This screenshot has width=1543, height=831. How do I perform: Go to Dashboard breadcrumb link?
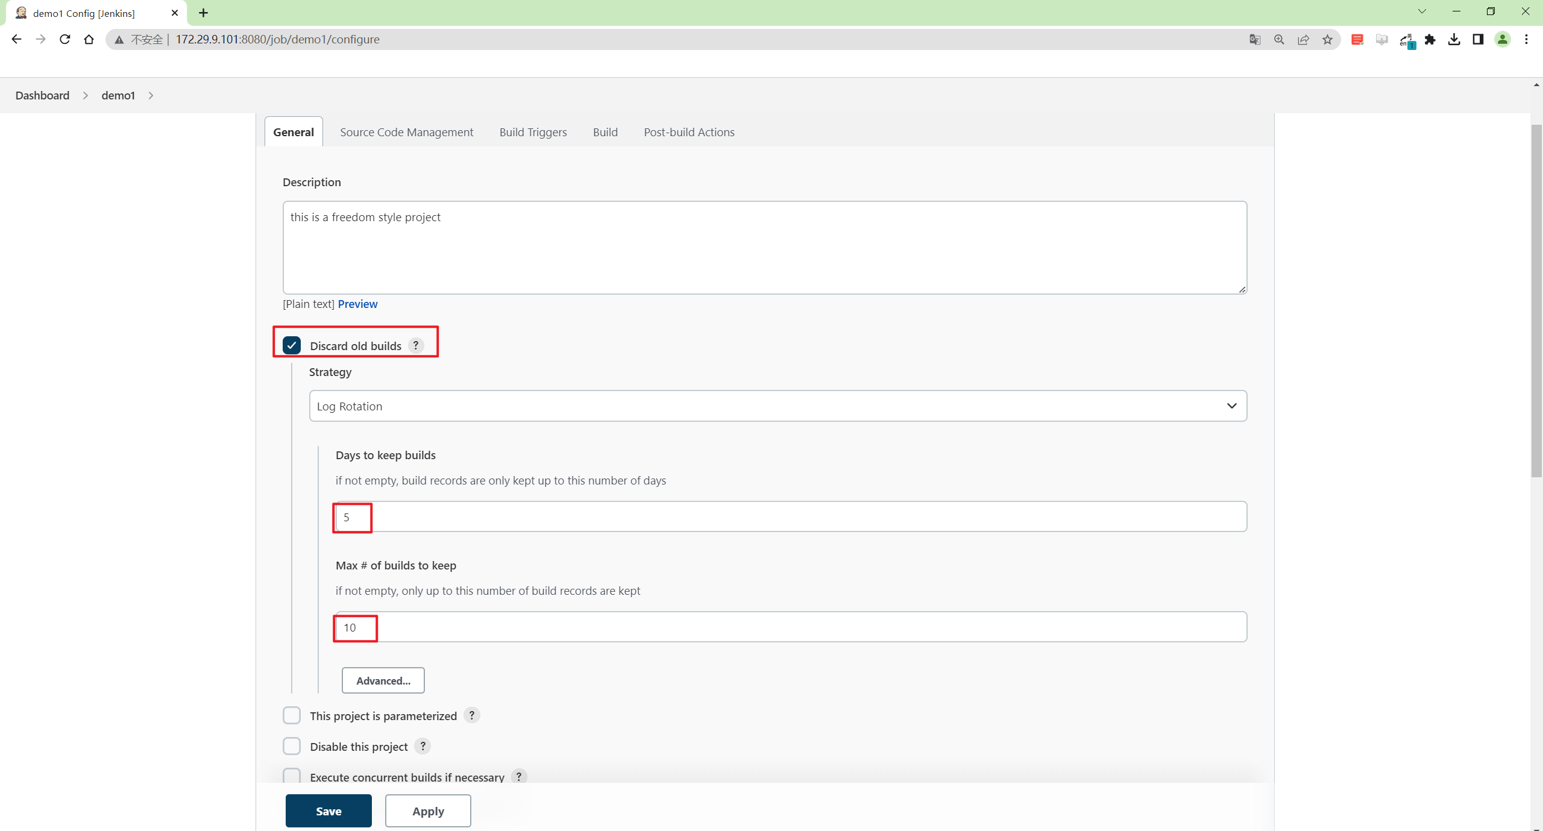pyautogui.click(x=42, y=95)
